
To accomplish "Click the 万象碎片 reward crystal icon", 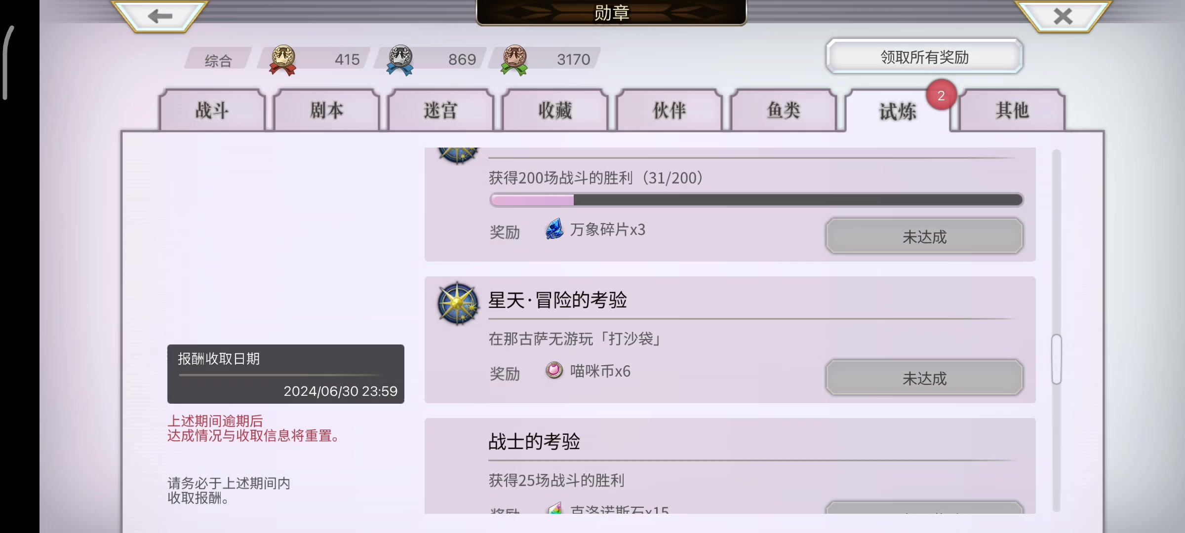I will click(554, 229).
